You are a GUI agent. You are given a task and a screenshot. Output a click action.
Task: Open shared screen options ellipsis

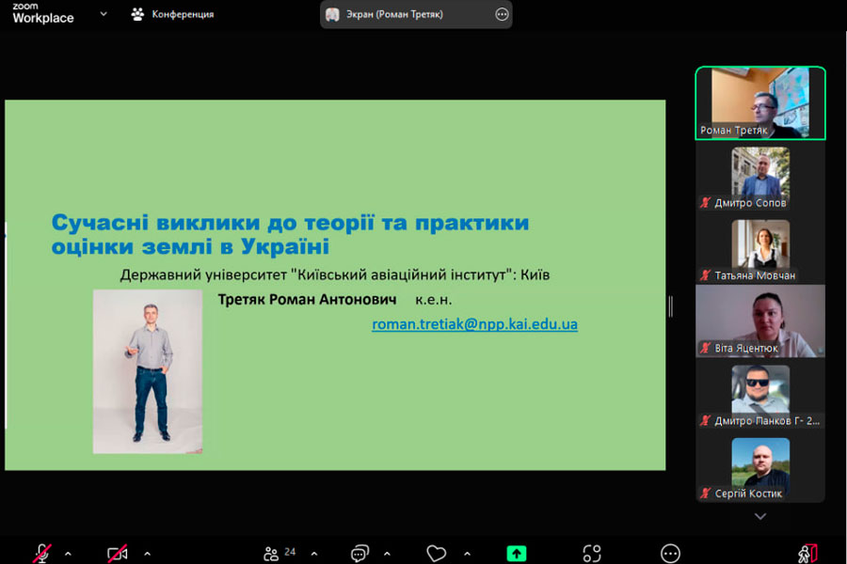click(502, 15)
